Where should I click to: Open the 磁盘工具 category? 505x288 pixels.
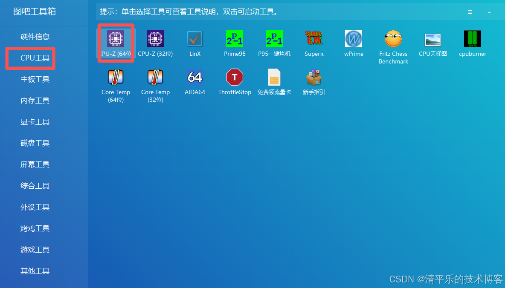pyautogui.click(x=35, y=143)
